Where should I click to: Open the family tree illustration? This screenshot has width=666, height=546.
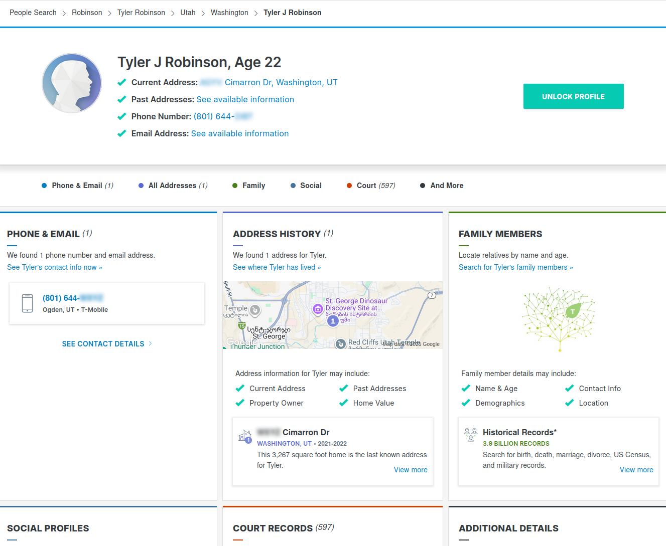tap(559, 319)
